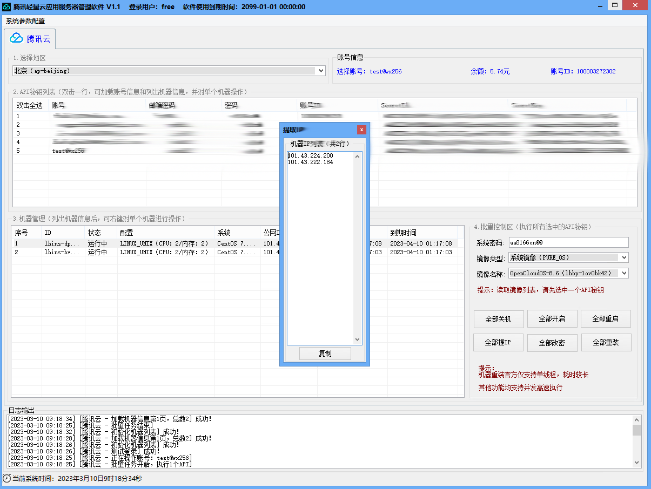The height and width of the screenshot is (489, 651).
Task: Click the current system time in status bar
Action: 77,479
